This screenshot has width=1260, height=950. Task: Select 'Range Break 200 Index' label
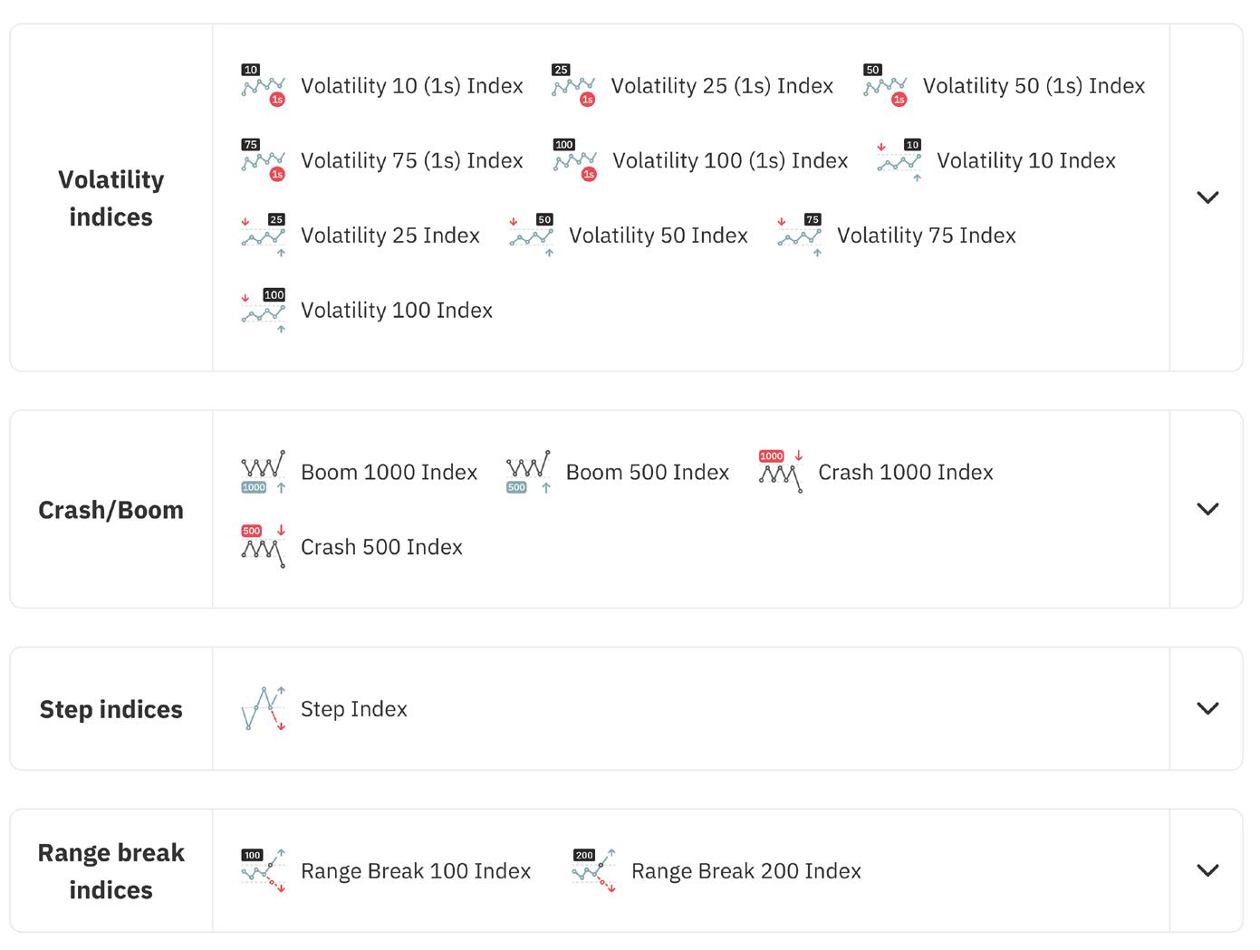pyautogui.click(x=746, y=871)
